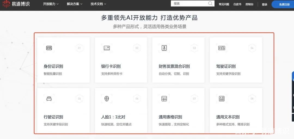Click the ID card icon above 身份证识别

coord(49,48)
